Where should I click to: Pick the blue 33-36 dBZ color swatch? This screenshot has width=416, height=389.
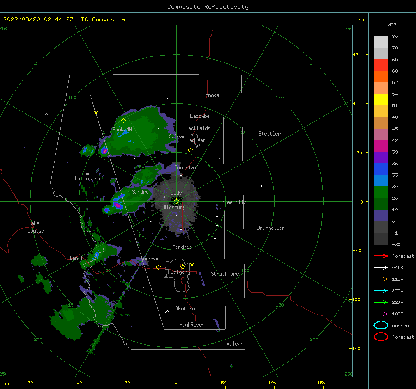pos(381,169)
